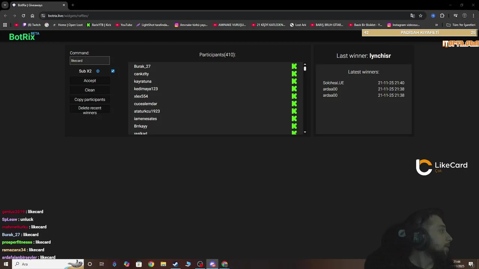
Task: Click the Kick icon beside ataturkcu1923
Action: click(x=294, y=111)
